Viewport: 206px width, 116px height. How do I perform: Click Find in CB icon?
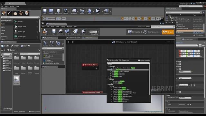tap(60, 32)
